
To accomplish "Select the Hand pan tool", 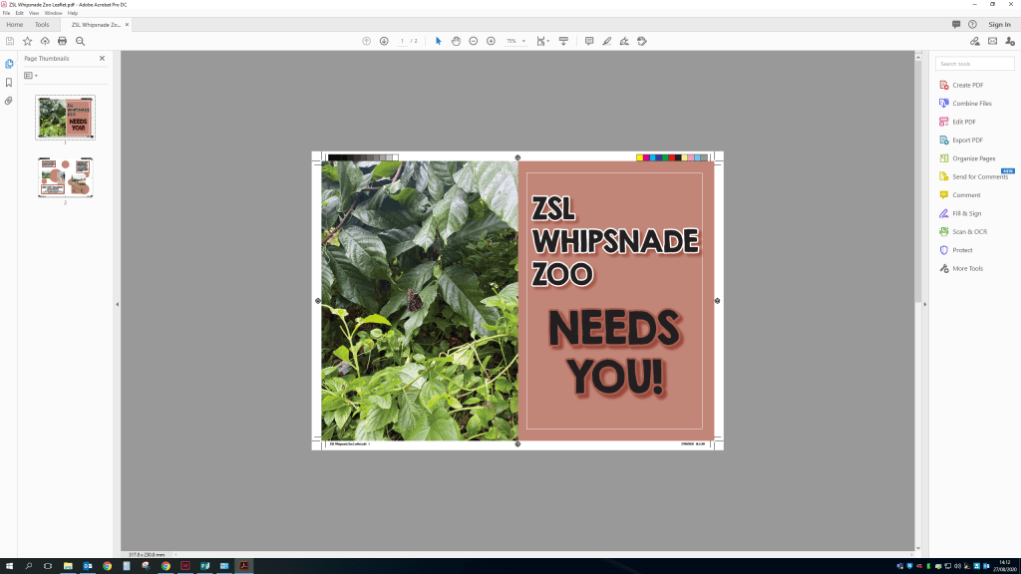I will click(x=456, y=41).
